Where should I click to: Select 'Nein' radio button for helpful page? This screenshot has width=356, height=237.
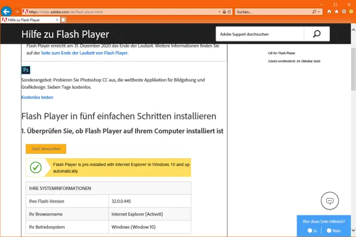point(329,230)
